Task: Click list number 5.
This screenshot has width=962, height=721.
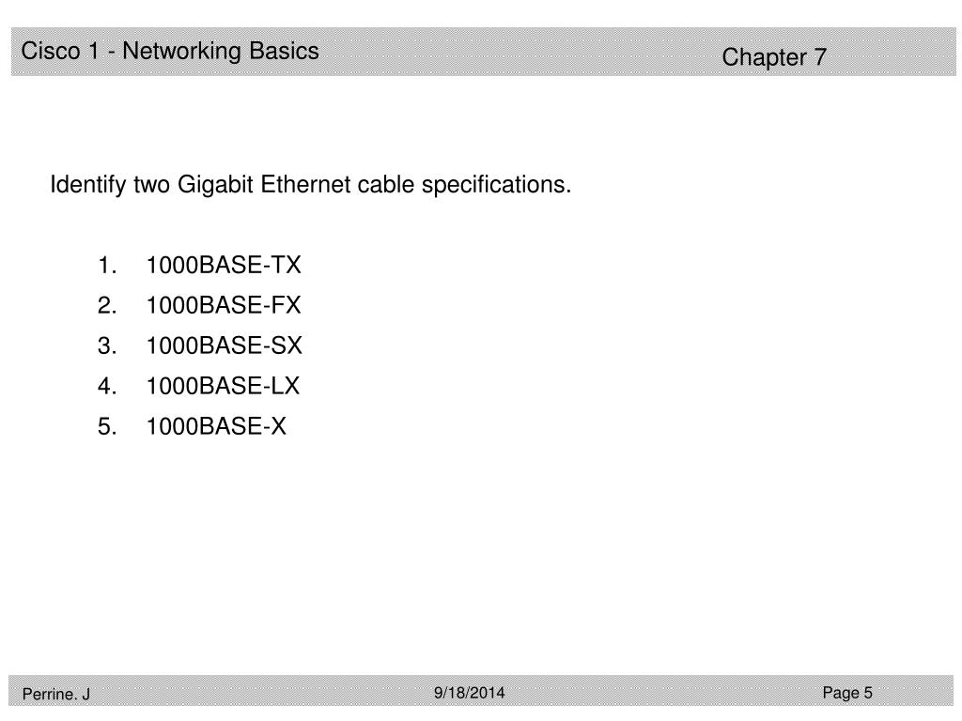Action: coord(107,427)
